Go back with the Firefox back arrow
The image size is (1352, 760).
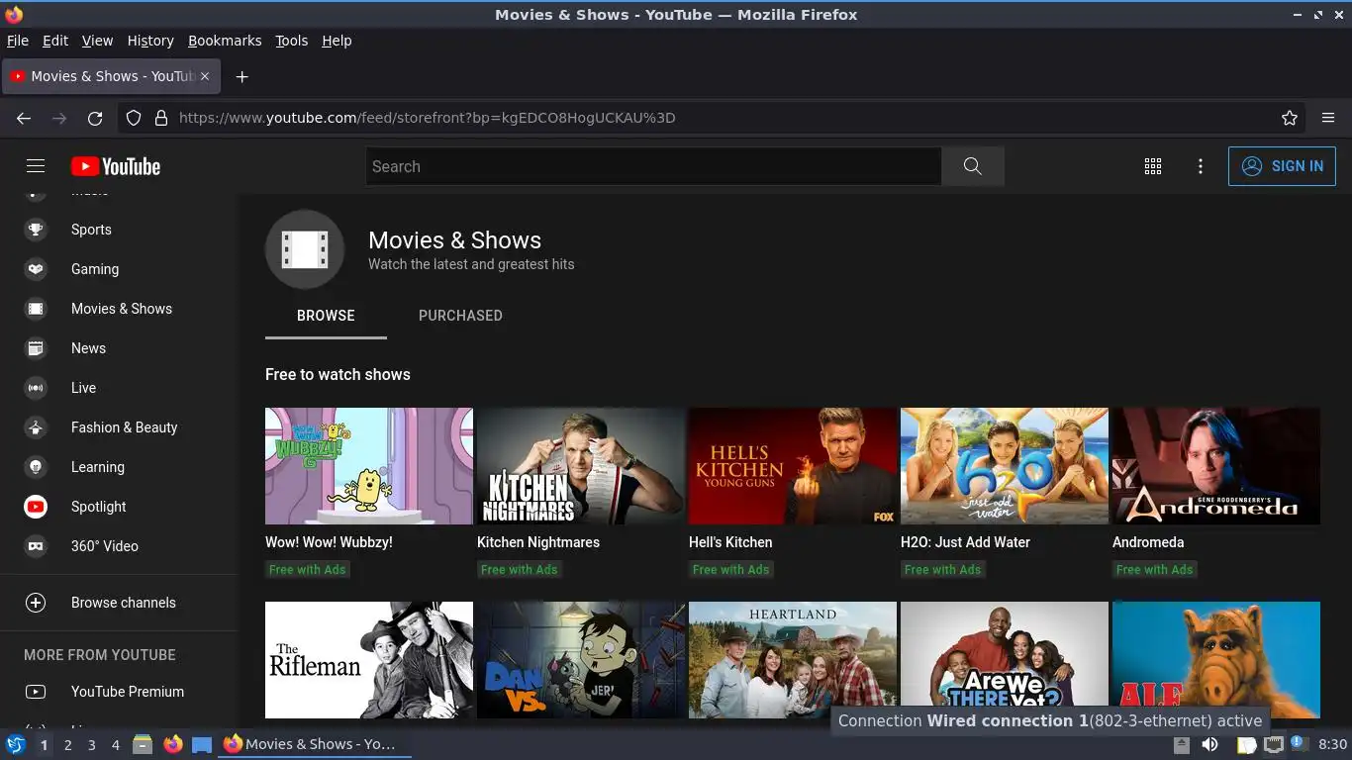click(x=24, y=118)
